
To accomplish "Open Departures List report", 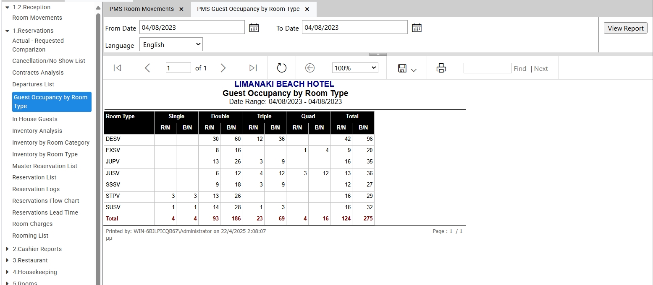I will coord(34,84).
